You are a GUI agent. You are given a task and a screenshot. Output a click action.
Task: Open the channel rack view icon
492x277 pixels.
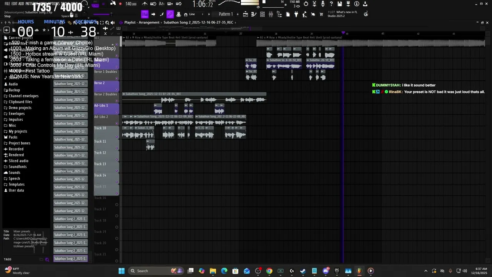coord(262,14)
